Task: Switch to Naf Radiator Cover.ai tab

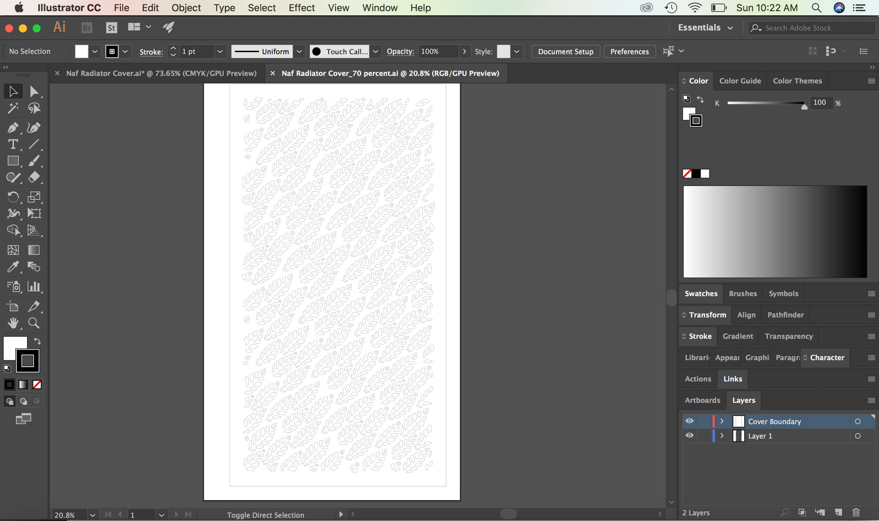Action: click(x=161, y=73)
